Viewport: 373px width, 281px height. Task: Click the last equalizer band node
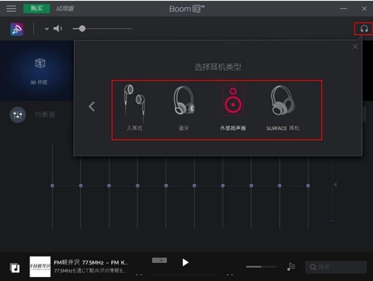click(x=308, y=186)
